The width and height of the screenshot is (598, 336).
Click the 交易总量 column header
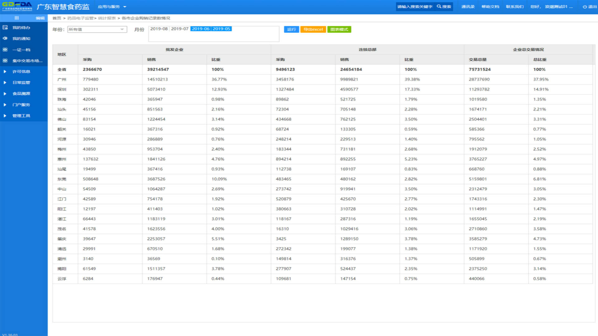click(x=478, y=60)
